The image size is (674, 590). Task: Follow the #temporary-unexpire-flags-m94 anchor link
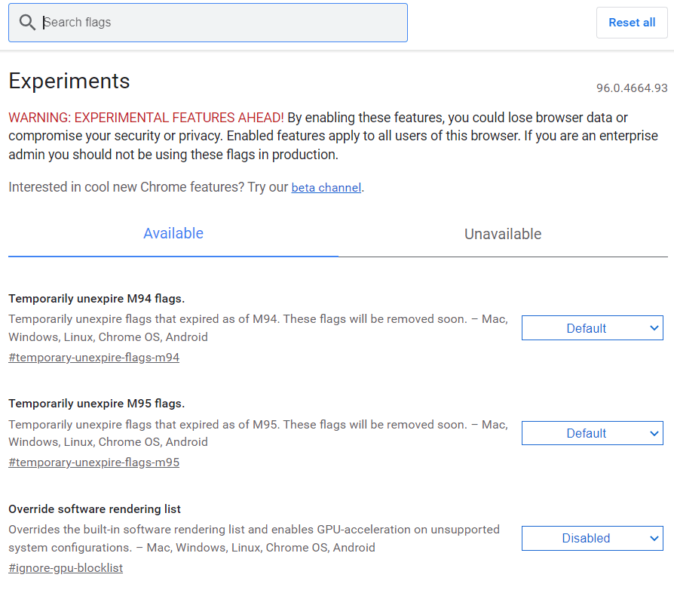pos(94,358)
